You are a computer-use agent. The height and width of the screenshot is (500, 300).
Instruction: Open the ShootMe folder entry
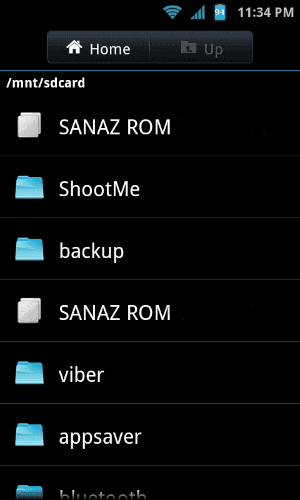point(150,187)
